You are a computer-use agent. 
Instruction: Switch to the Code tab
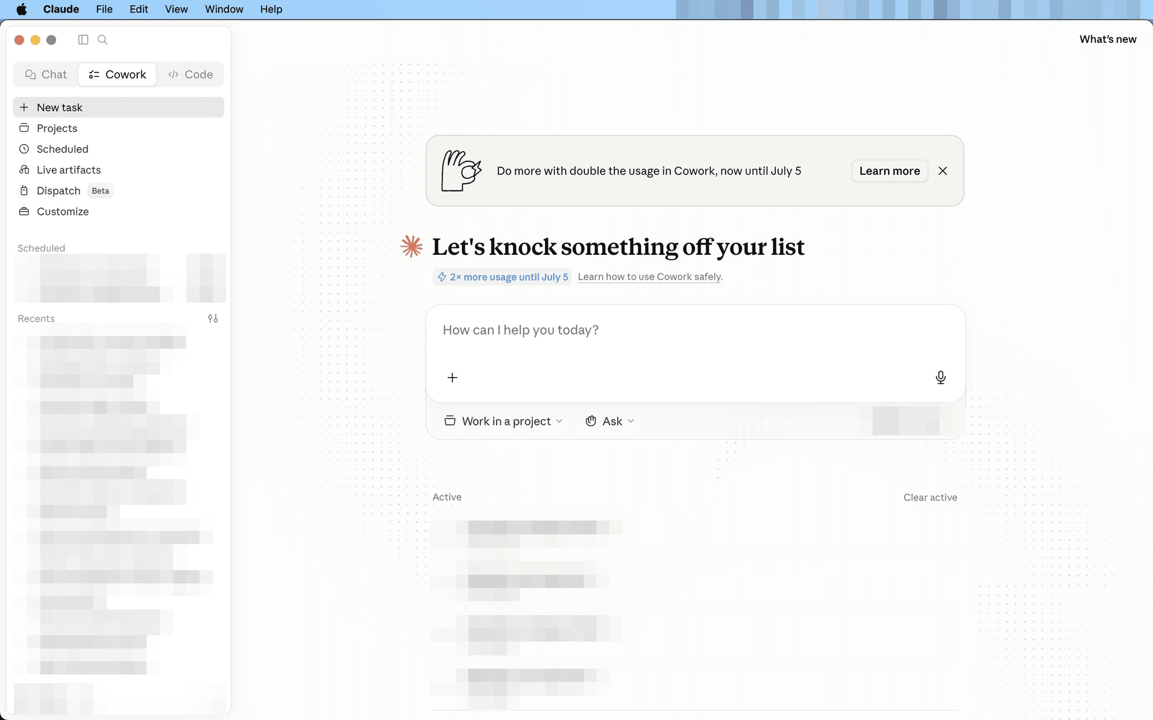tap(190, 74)
